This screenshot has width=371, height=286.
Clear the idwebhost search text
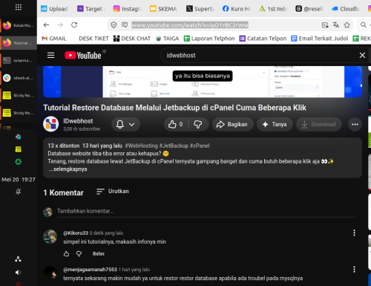[x=362, y=55]
